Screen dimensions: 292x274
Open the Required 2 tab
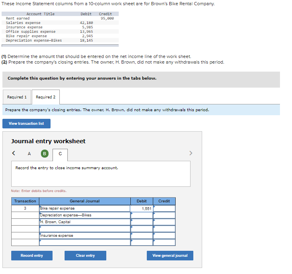click(46, 97)
